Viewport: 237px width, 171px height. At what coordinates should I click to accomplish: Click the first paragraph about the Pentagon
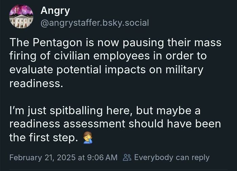[115, 63]
